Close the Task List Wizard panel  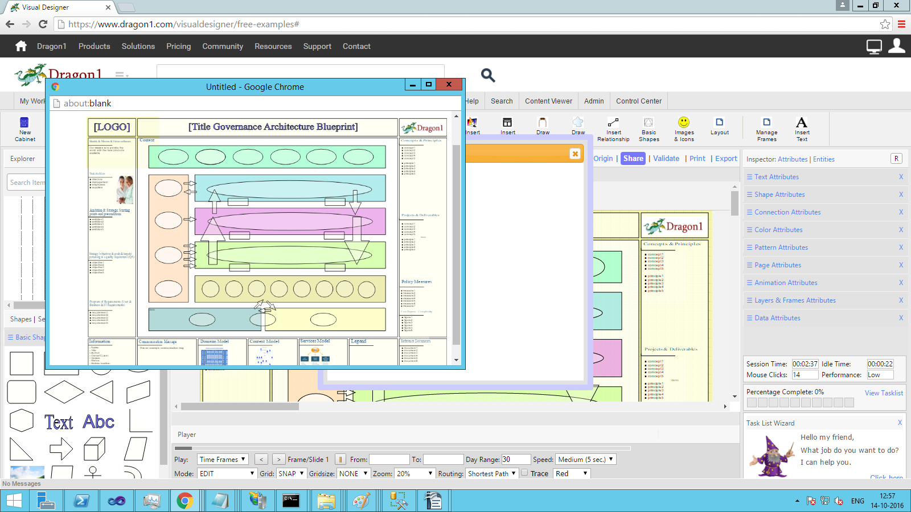900,423
